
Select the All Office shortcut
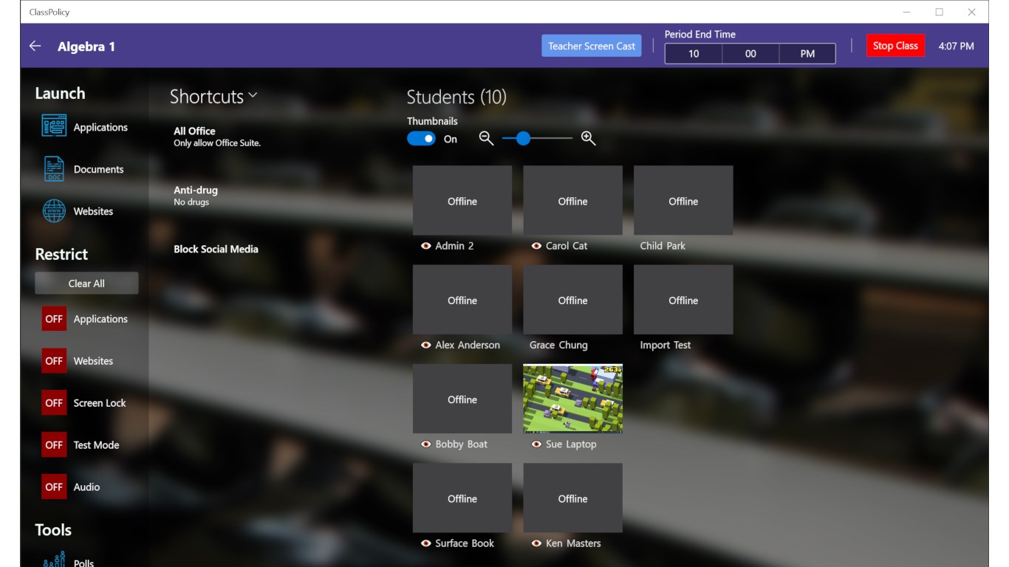217,137
